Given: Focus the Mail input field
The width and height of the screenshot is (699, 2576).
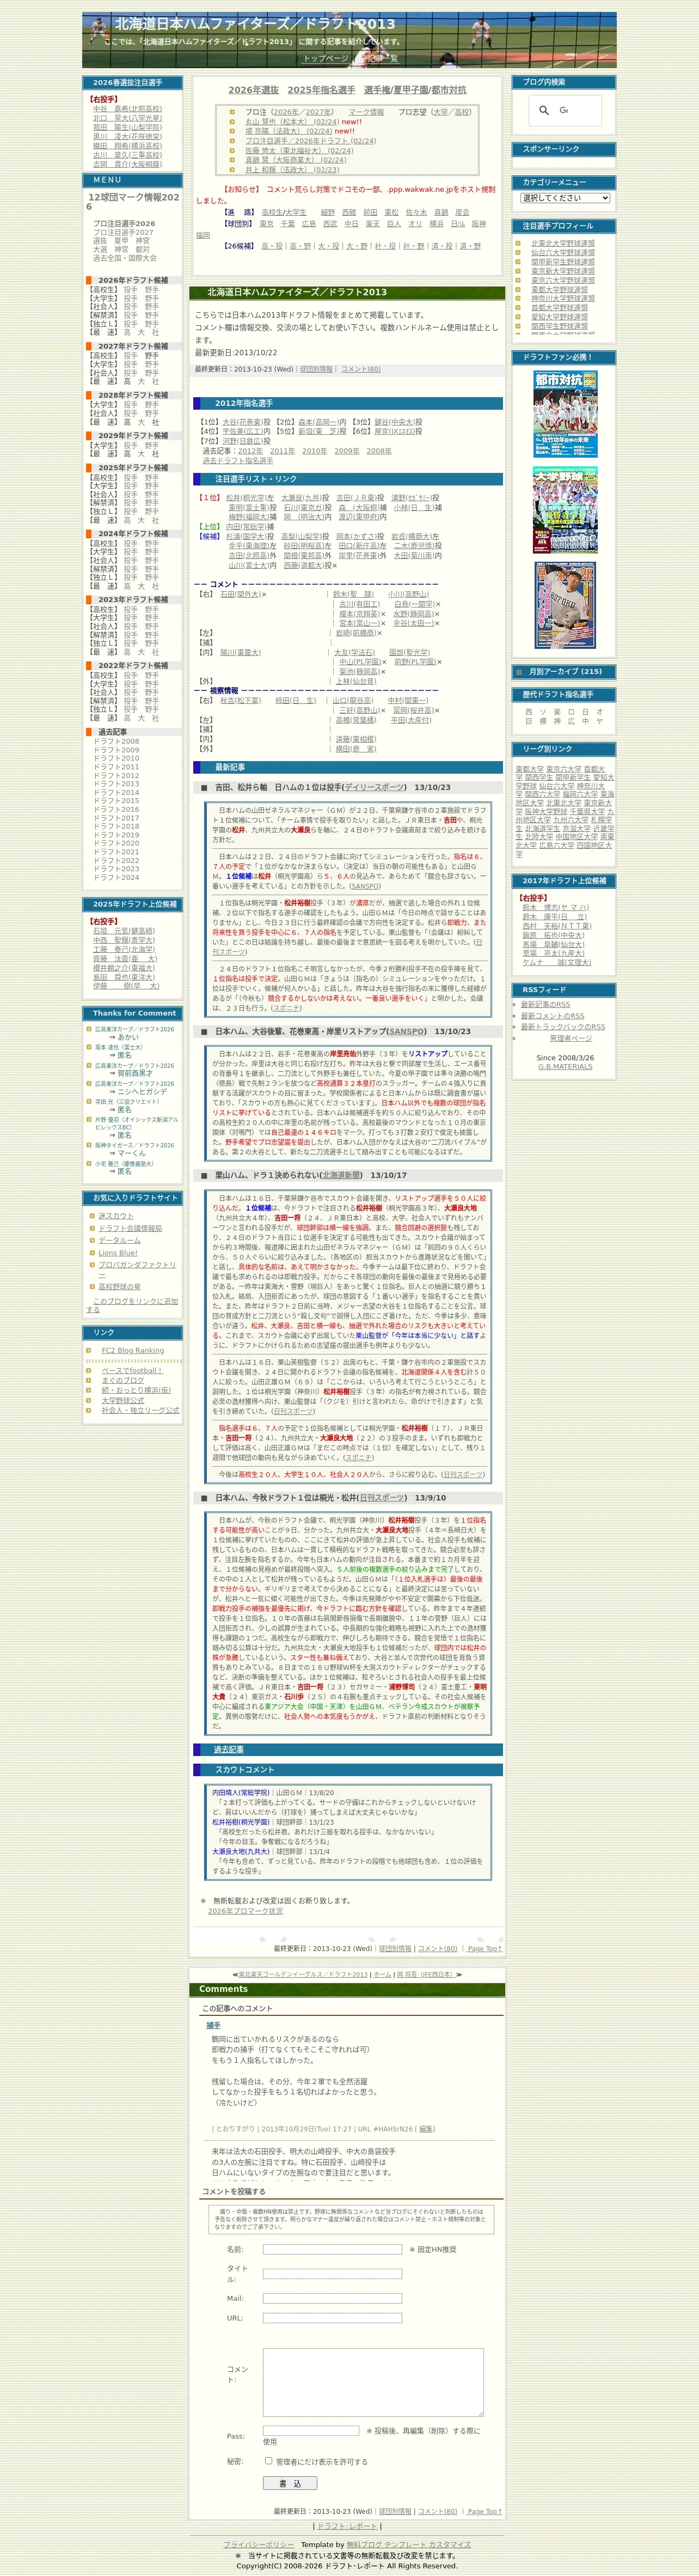Looking at the screenshot, I should point(333,2298).
